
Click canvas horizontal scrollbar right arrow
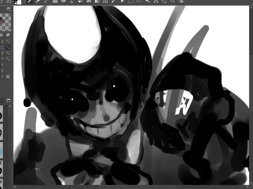[247, 187]
